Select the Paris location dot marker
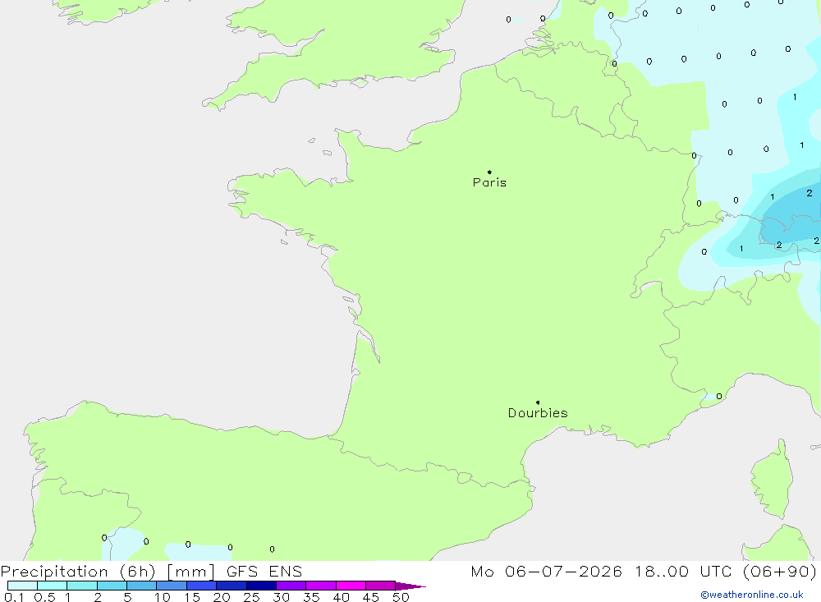 (489, 172)
